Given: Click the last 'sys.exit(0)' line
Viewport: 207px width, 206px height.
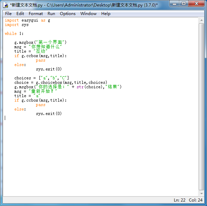Looking at the screenshot, I should point(49,114).
